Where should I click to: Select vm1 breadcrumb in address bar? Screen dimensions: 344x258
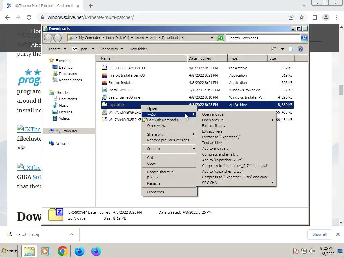[153, 38]
